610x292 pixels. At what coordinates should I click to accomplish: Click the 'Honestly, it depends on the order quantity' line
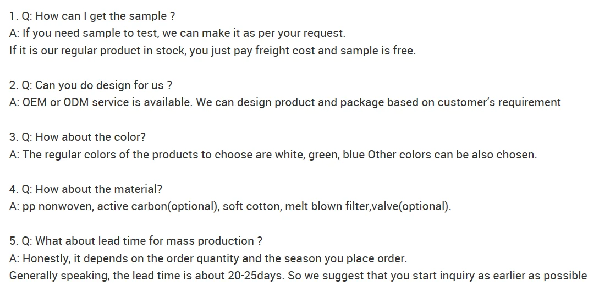[208, 258]
